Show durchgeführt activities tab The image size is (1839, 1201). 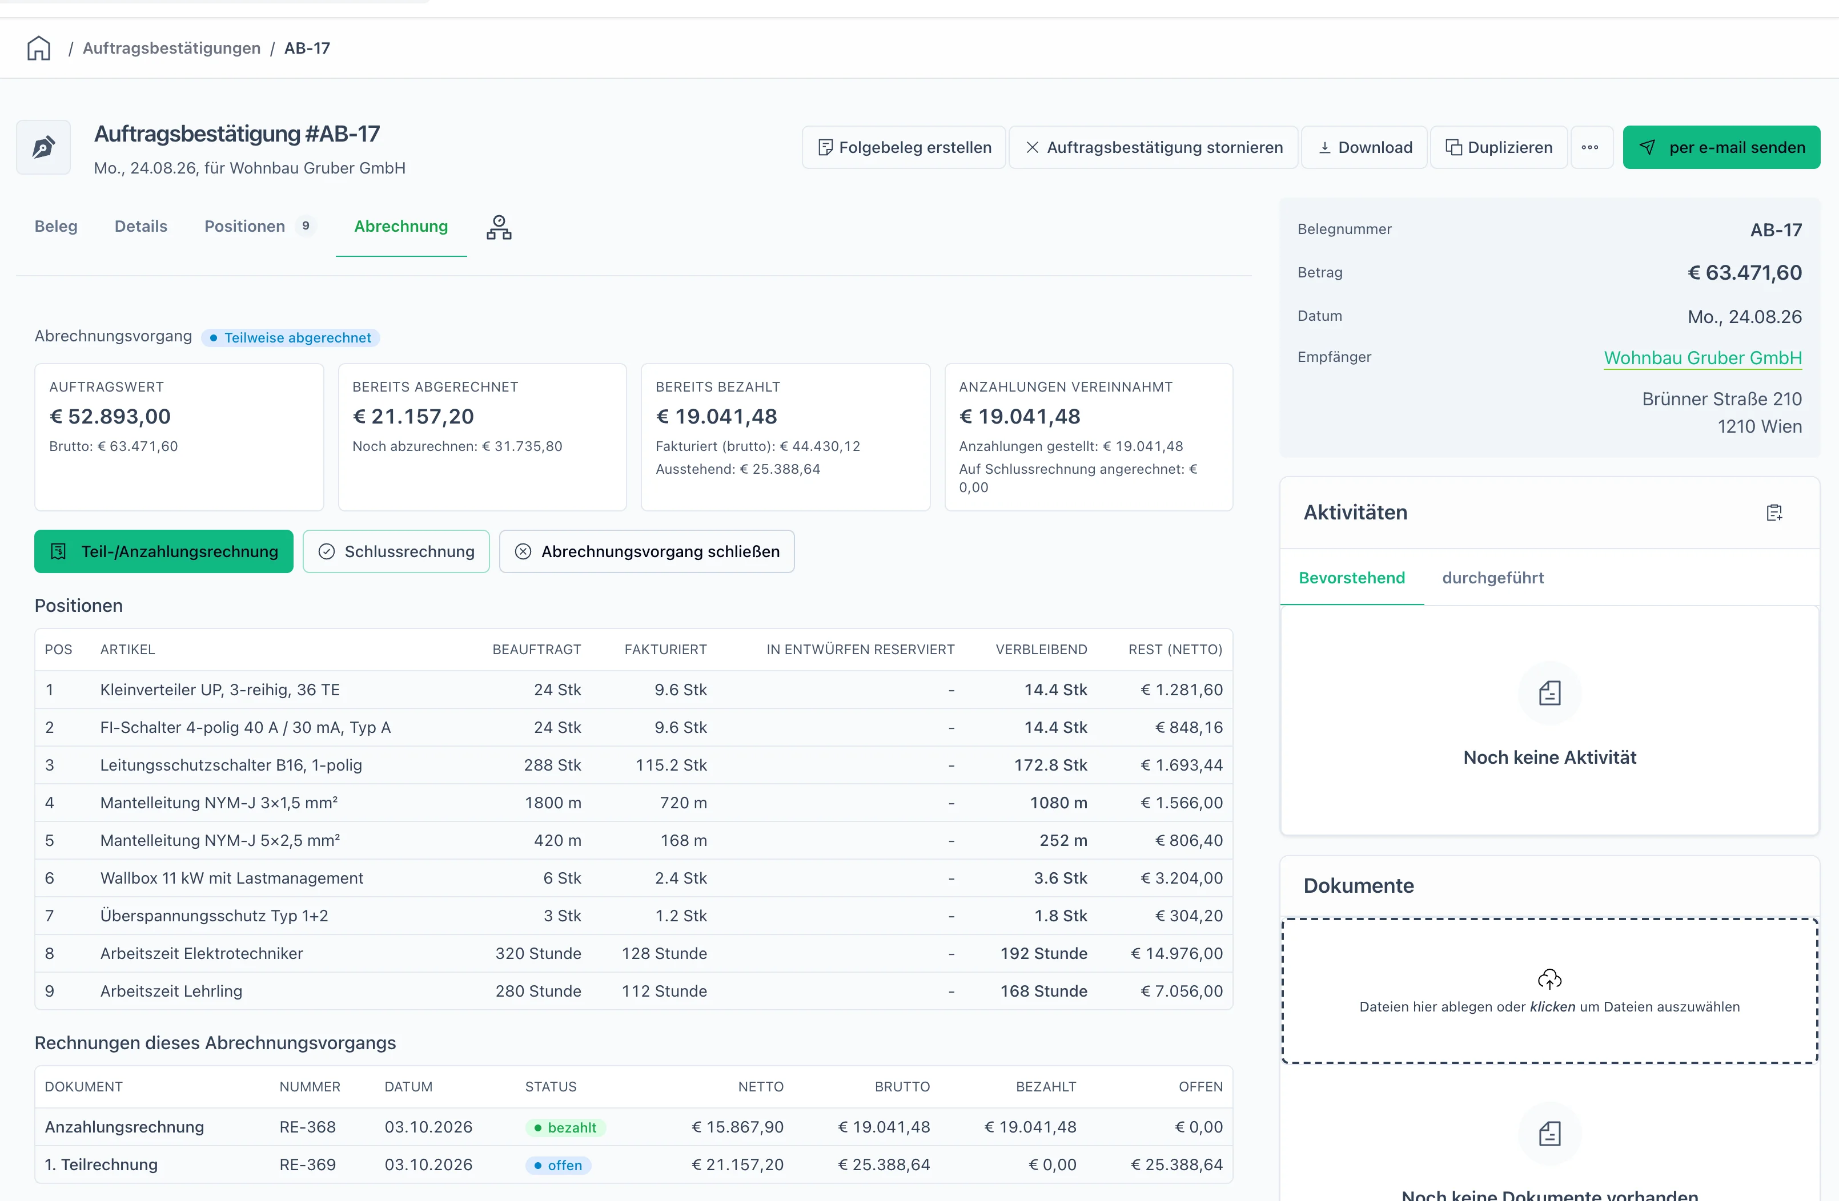[x=1493, y=578]
